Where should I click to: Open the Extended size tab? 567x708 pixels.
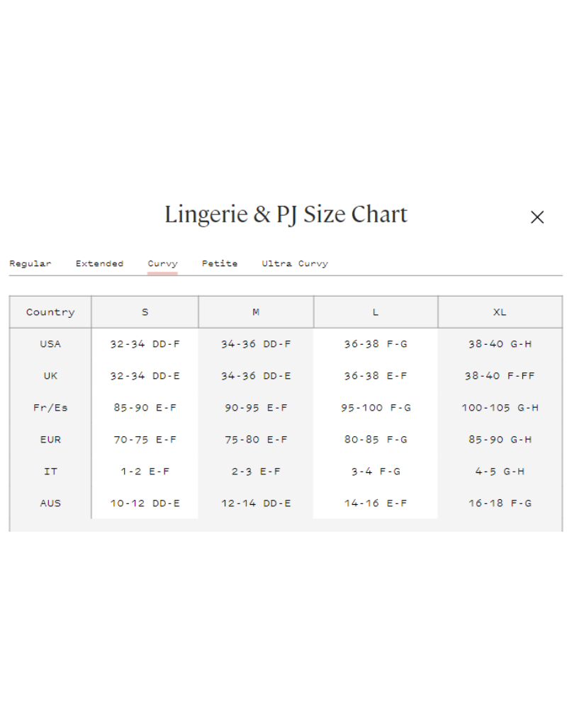pyautogui.click(x=99, y=263)
